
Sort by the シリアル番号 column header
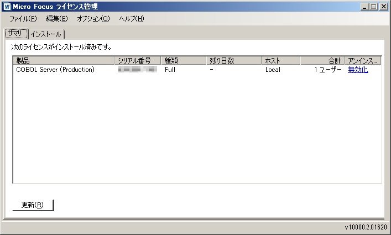138,61
